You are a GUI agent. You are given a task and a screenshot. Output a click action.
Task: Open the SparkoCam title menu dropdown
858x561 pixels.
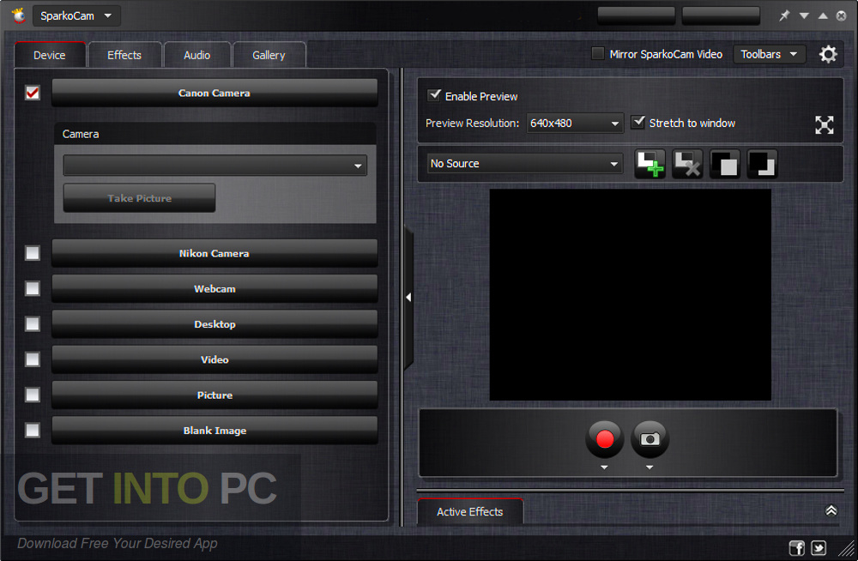[76, 16]
